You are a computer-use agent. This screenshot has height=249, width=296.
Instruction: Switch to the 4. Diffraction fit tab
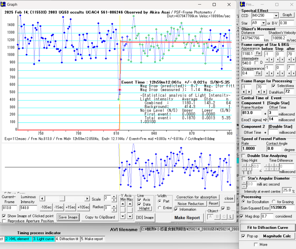(67, 239)
